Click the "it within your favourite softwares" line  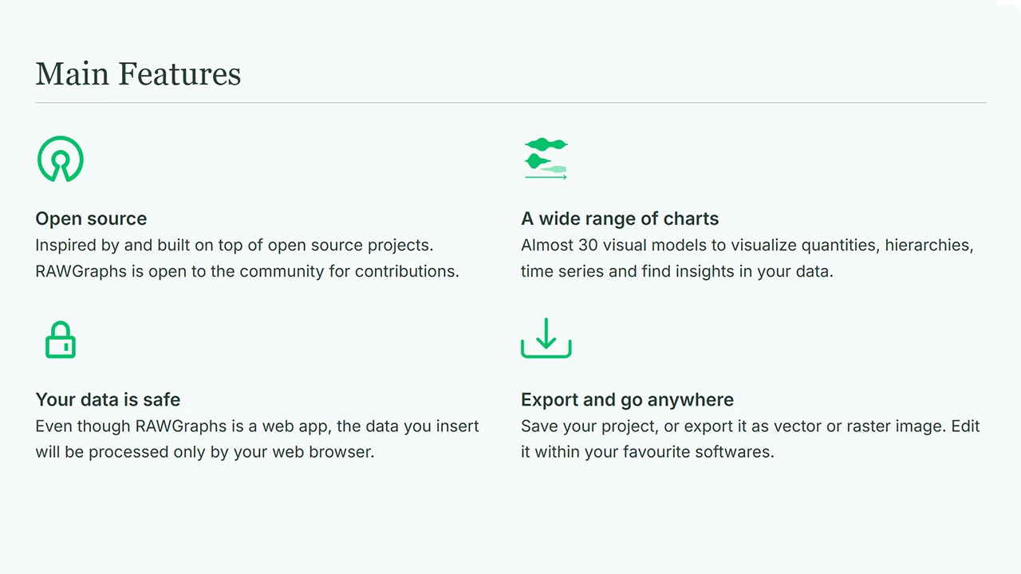(647, 452)
